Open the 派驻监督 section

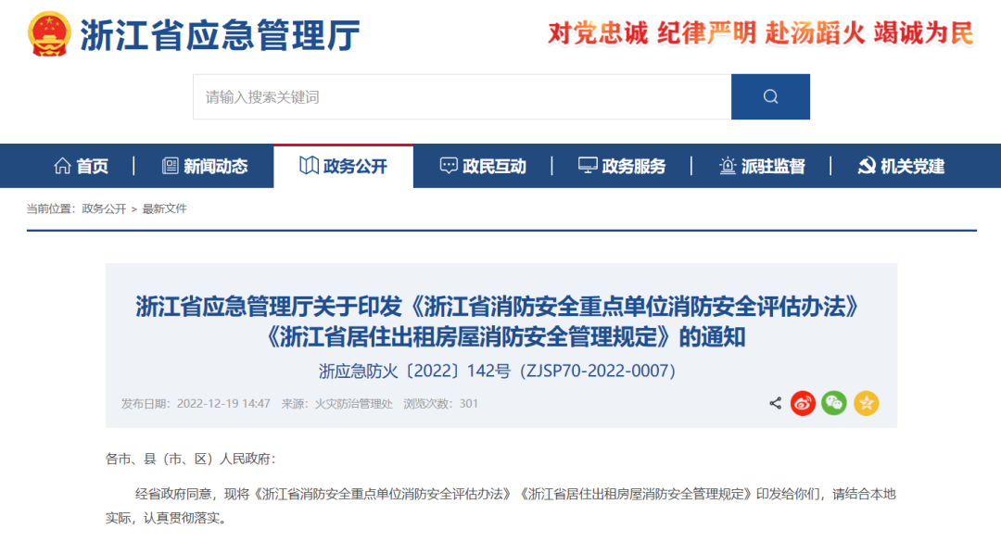click(761, 166)
